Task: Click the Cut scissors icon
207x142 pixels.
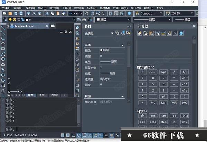Action: (47, 13)
